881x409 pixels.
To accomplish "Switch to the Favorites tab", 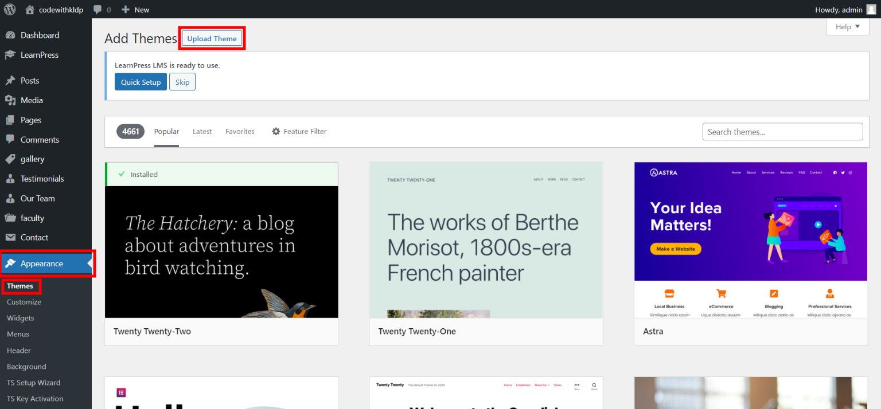I will point(240,131).
